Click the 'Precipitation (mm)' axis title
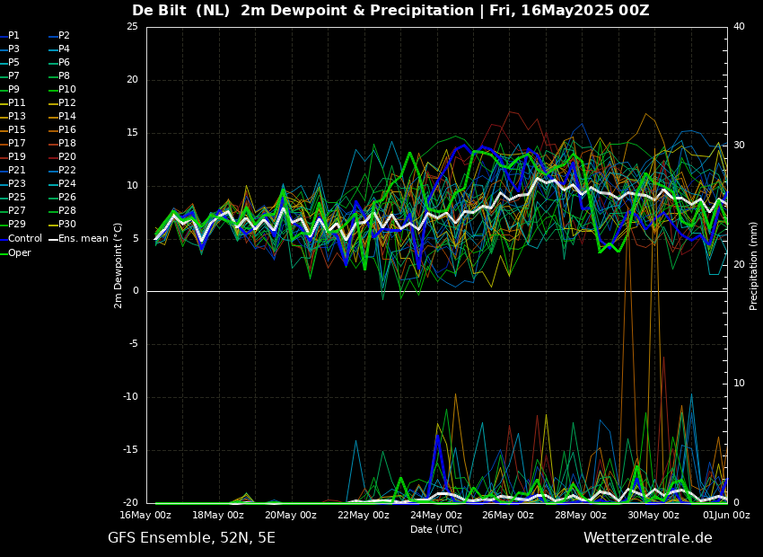This screenshot has width=763, height=557. [754, 266]
